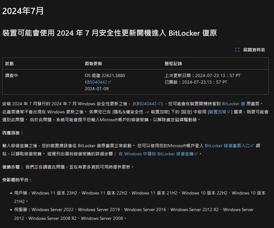Image resolution: width=274 pixels, height=228 pixels.
Task: Click external-link icon after BitLocker 修復畫面入口
Action: 252,146
